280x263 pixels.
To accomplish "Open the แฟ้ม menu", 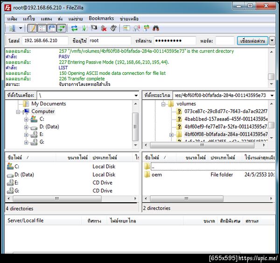I will [x=12, y=19].
